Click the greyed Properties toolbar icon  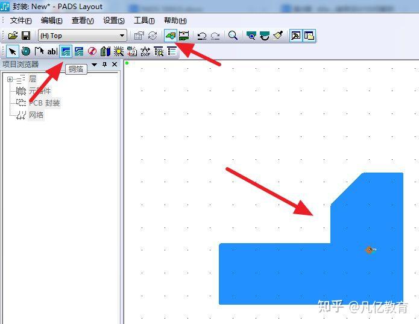(x=139, y=36)
